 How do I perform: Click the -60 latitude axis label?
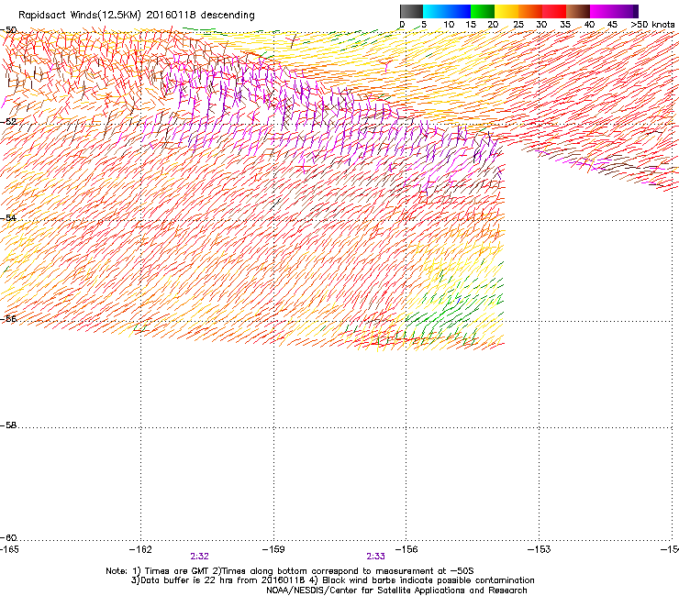click(x=8, y=538)
